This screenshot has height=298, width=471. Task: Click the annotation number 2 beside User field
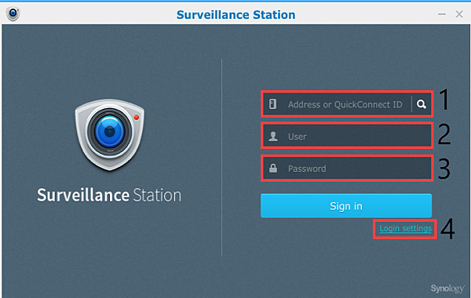(x=444, y=134)
